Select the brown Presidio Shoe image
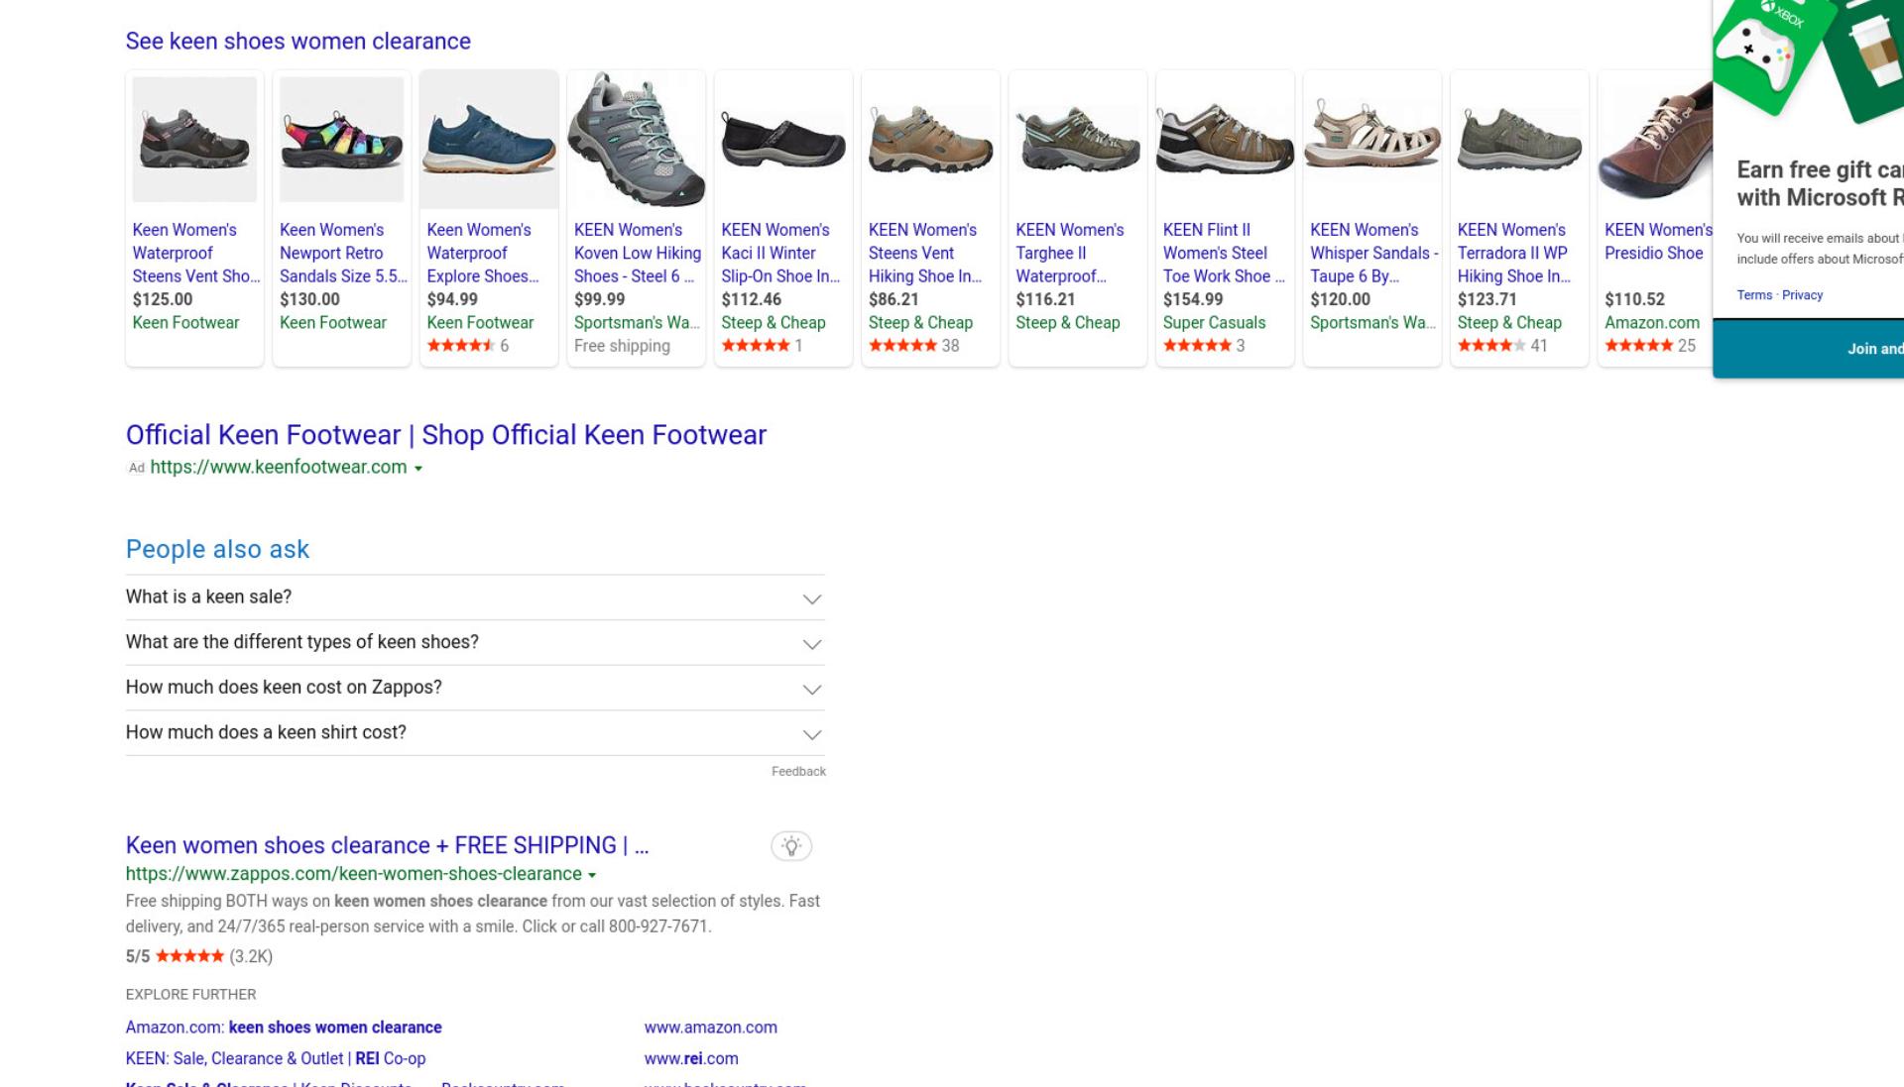This screenshot has height=1087, width=1904. tap(1655, 140)
